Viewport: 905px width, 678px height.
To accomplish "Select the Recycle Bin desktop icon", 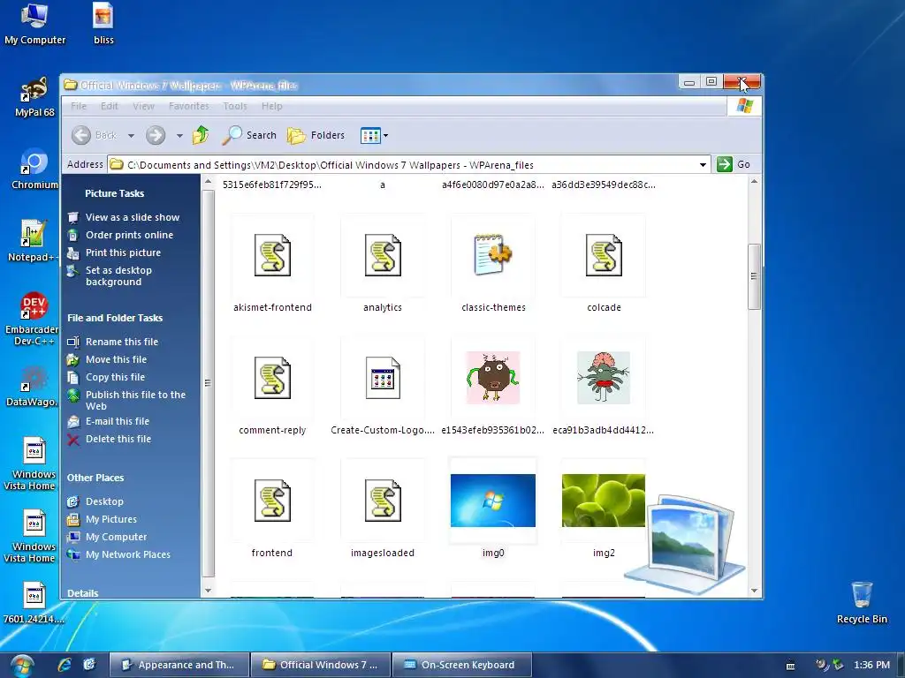I will pyautogui.click(x=862, y=603).
